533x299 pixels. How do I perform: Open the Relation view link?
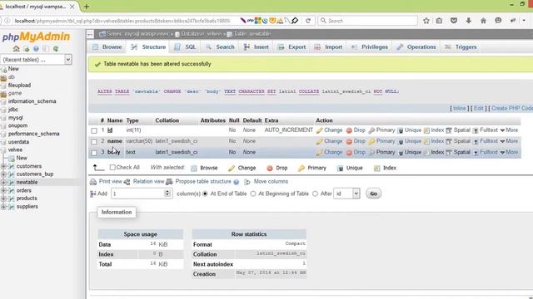(148, 181)
